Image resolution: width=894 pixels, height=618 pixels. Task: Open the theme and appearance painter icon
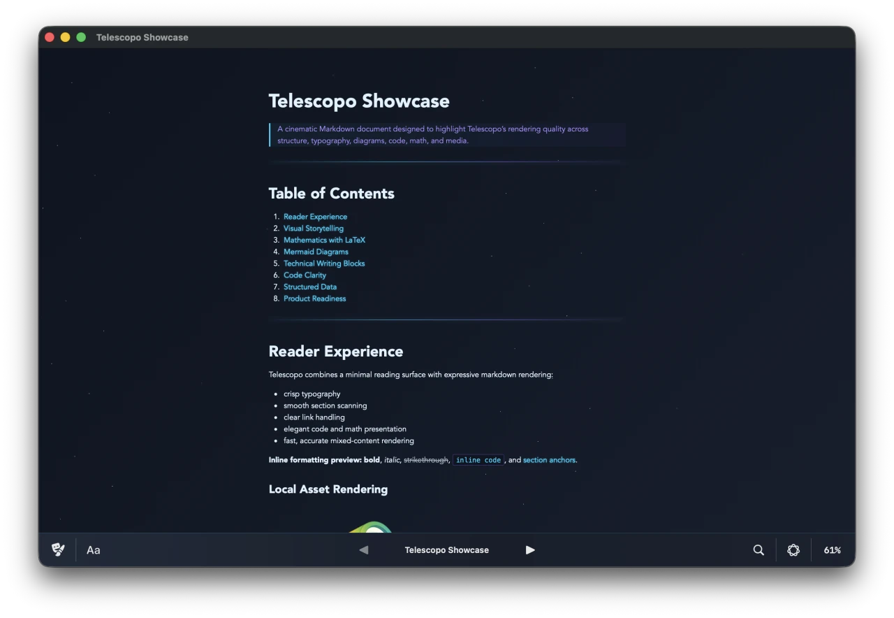coord(58,550)
